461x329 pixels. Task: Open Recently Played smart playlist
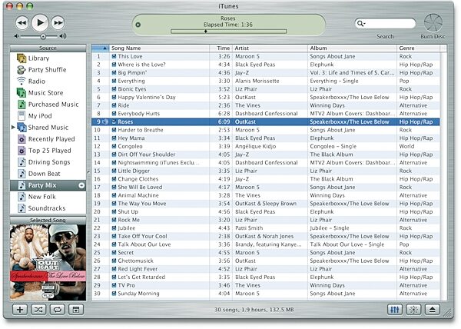click(46, 139)
